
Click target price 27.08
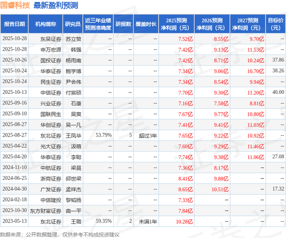tap(278, 156)
